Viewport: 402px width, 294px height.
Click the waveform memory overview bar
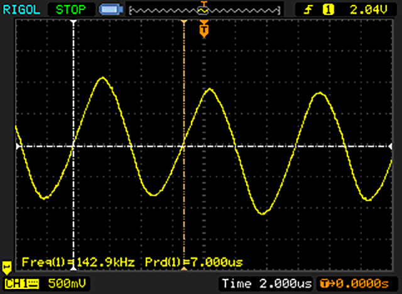click(x=205, y=11)
